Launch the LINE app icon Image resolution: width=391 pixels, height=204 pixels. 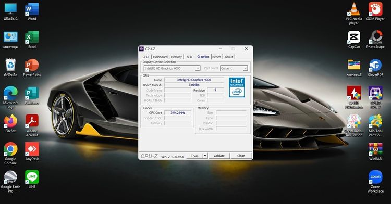(32, 180)
